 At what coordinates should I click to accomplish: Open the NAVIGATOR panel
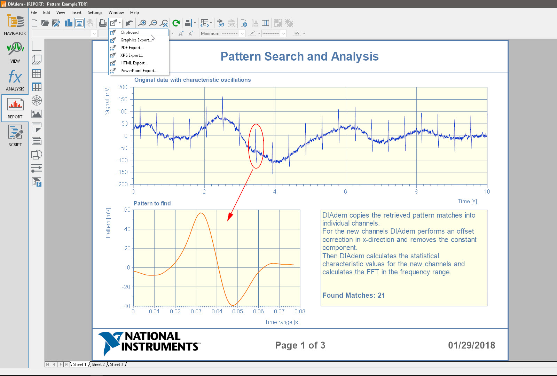pos(15,25)
